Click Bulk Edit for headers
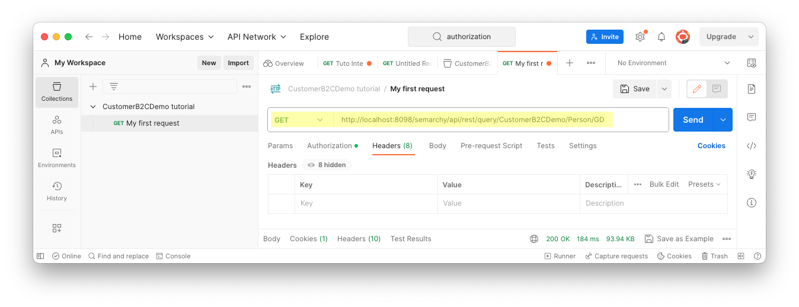 (x=664, y=184)
